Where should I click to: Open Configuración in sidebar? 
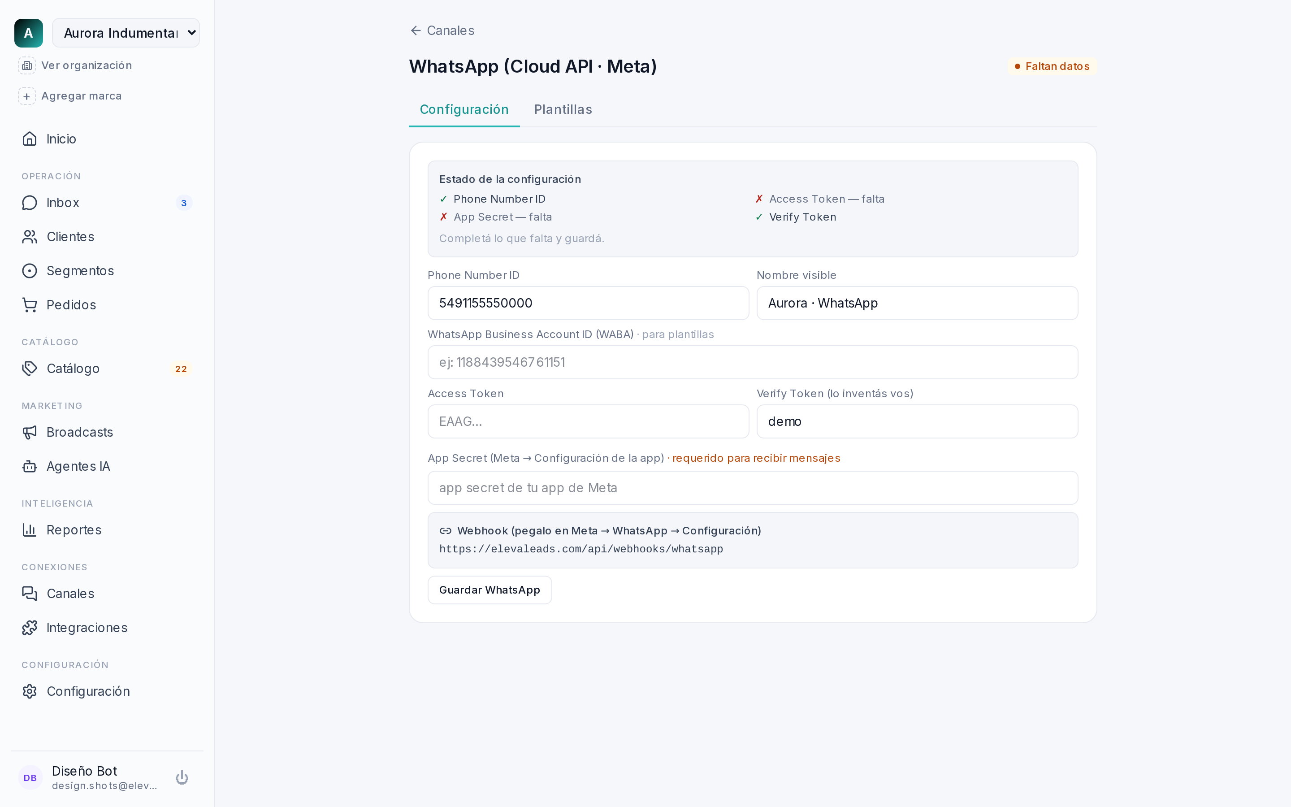coord(107,691)
